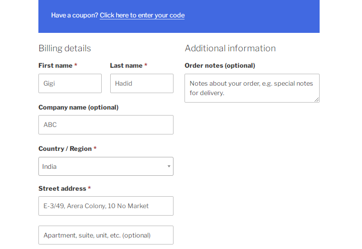Image resolution: width=362 pixels, height=249 pixels.
Task: Click into the Last name field
Action: pyautogui.click(x=142, y=84)
